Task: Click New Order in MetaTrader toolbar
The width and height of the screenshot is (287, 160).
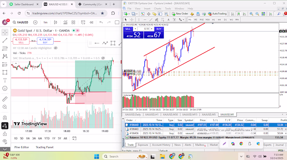Action: tap(180, 14)
